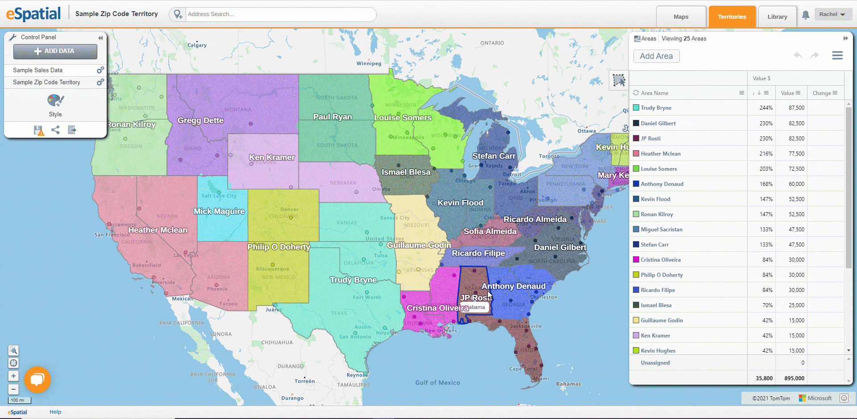Select the Miguel Sacristan row
This screenshot has width=857, height=419.
pos(736,229)
